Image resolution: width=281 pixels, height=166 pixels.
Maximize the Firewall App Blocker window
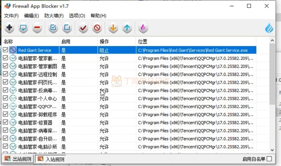tap(249, 6)
